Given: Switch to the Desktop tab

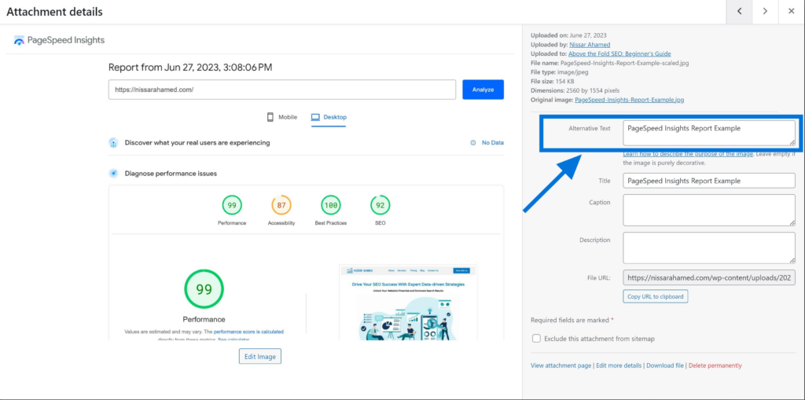Looking at the screenshot, I should click(329, 117).
